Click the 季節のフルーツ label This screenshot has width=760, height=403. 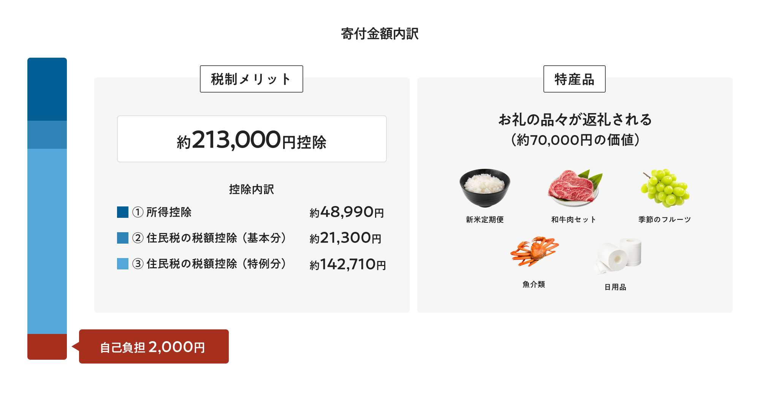pos(664,220)
